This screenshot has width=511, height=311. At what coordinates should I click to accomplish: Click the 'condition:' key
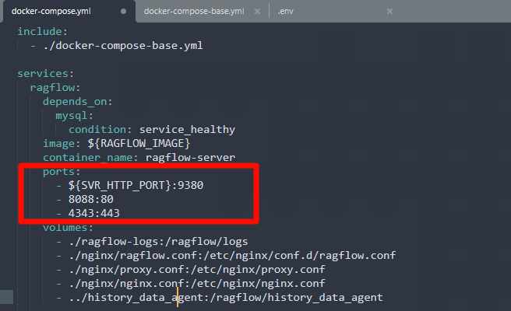point(100,130)
